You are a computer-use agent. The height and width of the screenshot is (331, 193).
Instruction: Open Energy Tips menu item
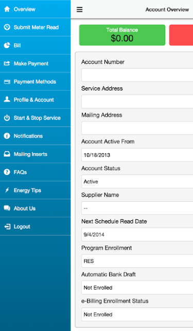click(36, 190)
